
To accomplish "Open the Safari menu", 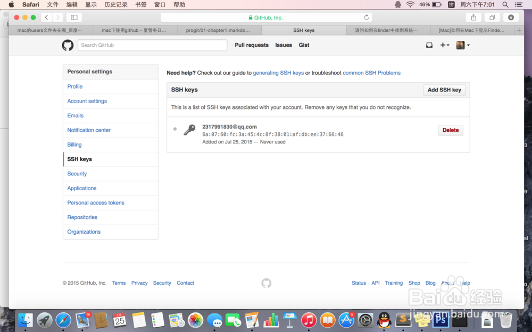I will pos(30,4).
